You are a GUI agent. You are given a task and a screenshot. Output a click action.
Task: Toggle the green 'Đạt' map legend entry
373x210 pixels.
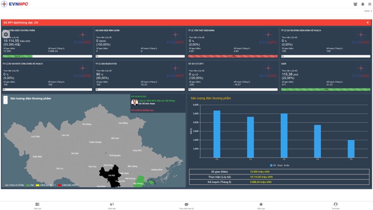(30, 185)
